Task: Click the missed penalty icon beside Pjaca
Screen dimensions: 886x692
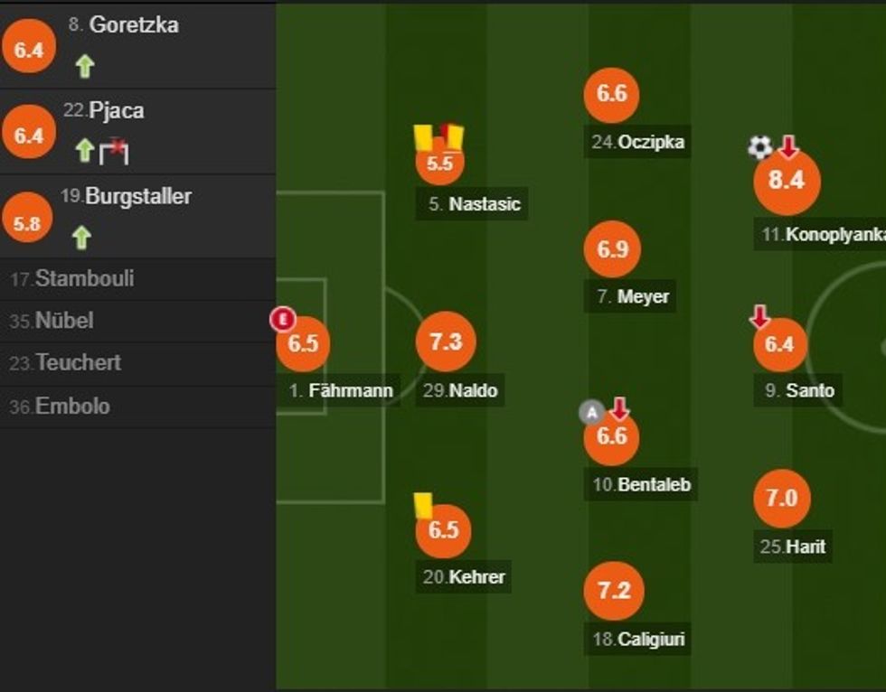Action: pyautogui.click(x=114, y=151)
